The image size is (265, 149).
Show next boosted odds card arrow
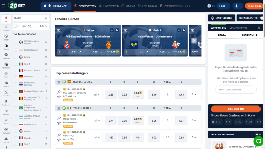(x=194, y=41)
